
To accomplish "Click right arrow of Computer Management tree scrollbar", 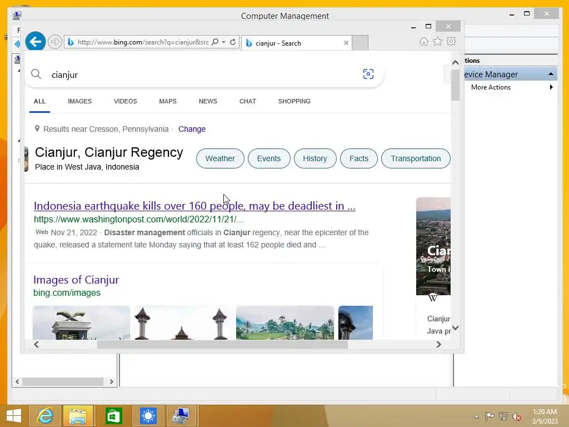I will click(111, 381).
